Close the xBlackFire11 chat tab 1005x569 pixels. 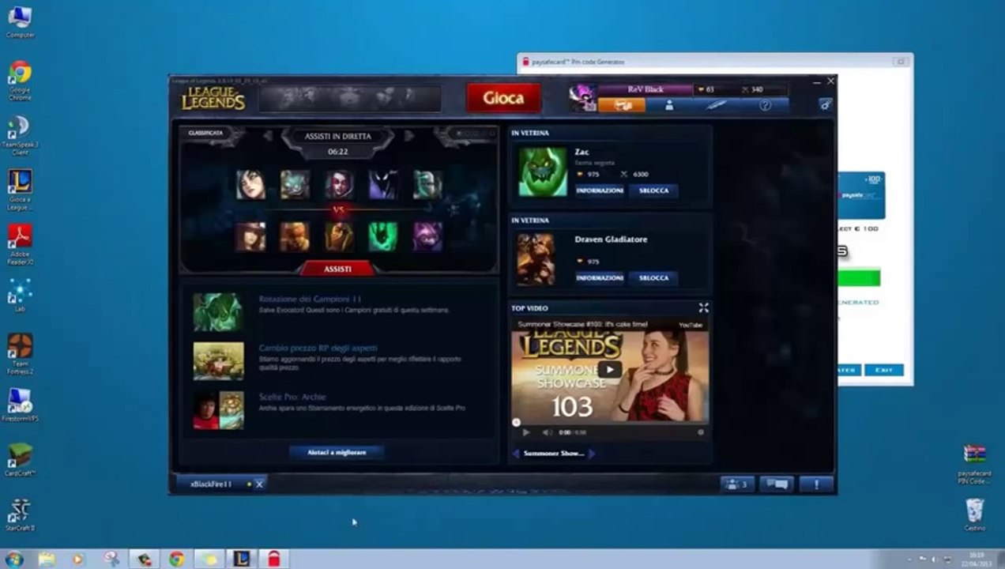point(259,484)
